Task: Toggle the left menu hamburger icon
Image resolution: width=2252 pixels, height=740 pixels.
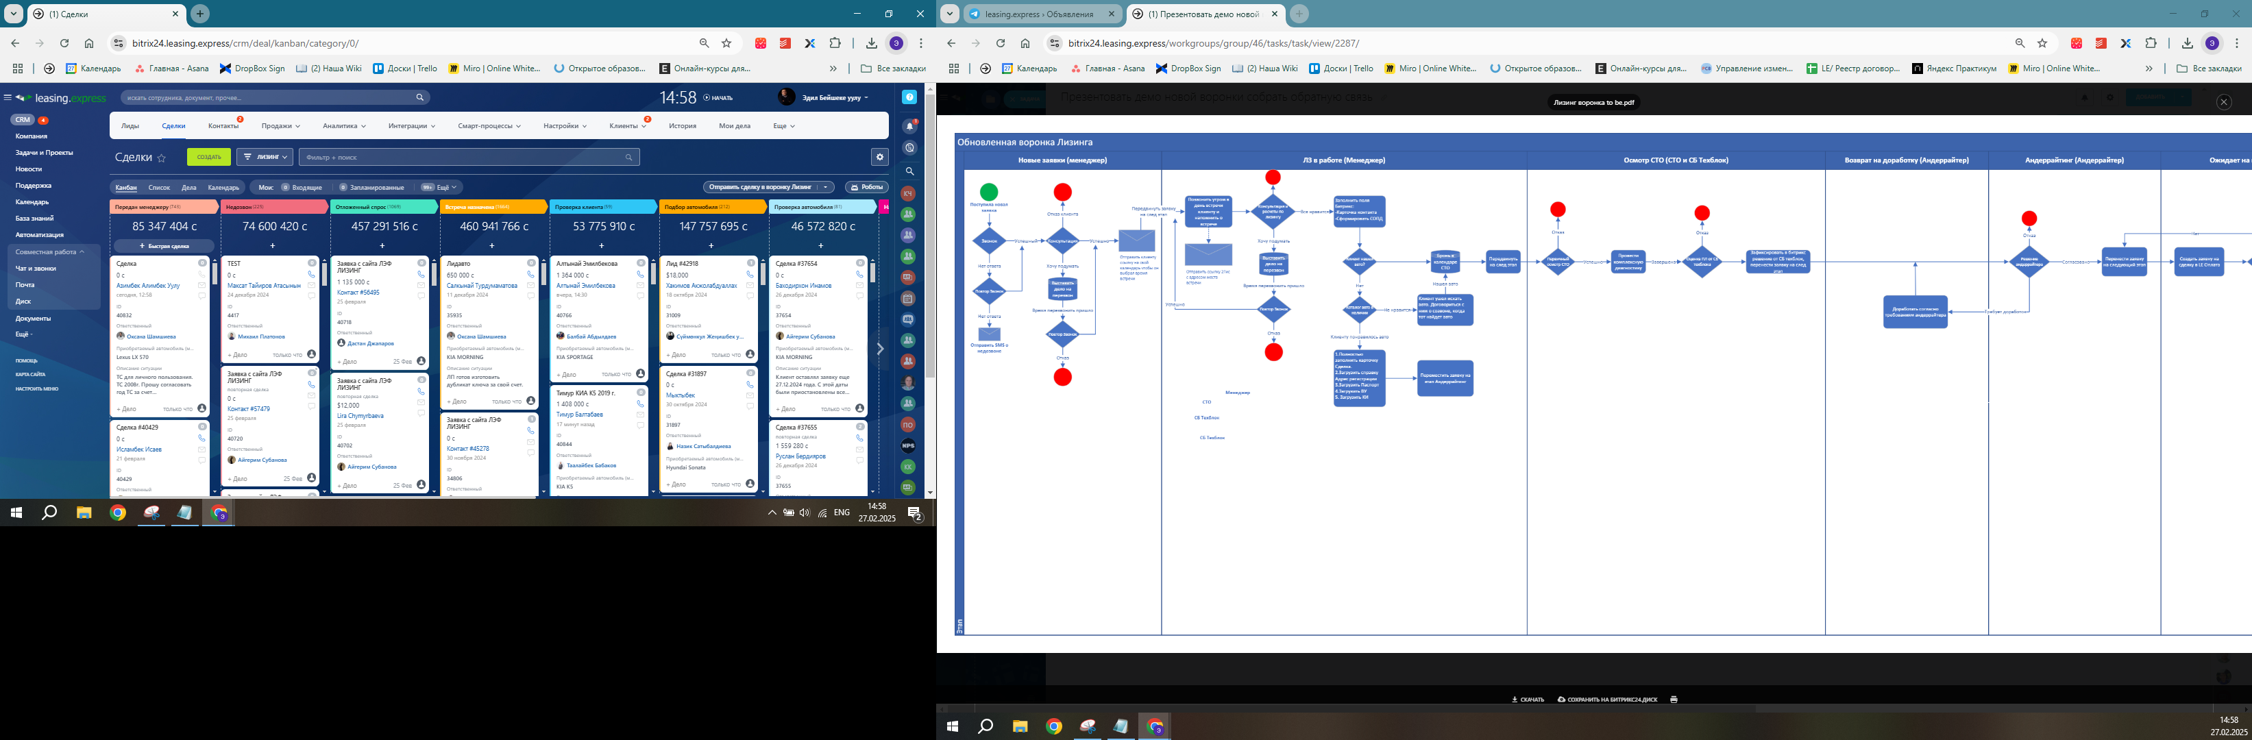Action: 7,98
